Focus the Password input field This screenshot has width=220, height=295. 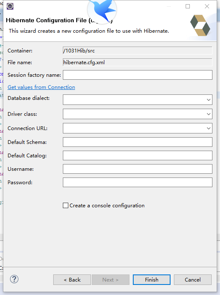coord(137,182)
